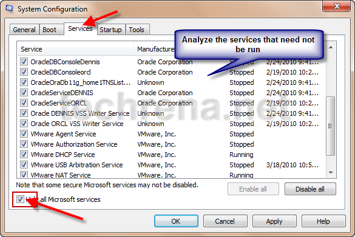Switch to the General tab
The image size is (355, 237).
[24, 30]
